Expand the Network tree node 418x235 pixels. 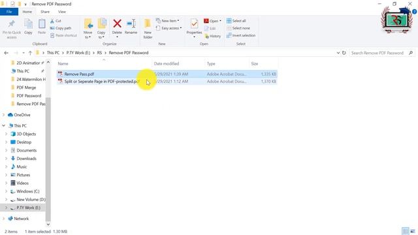click(3, 219)
